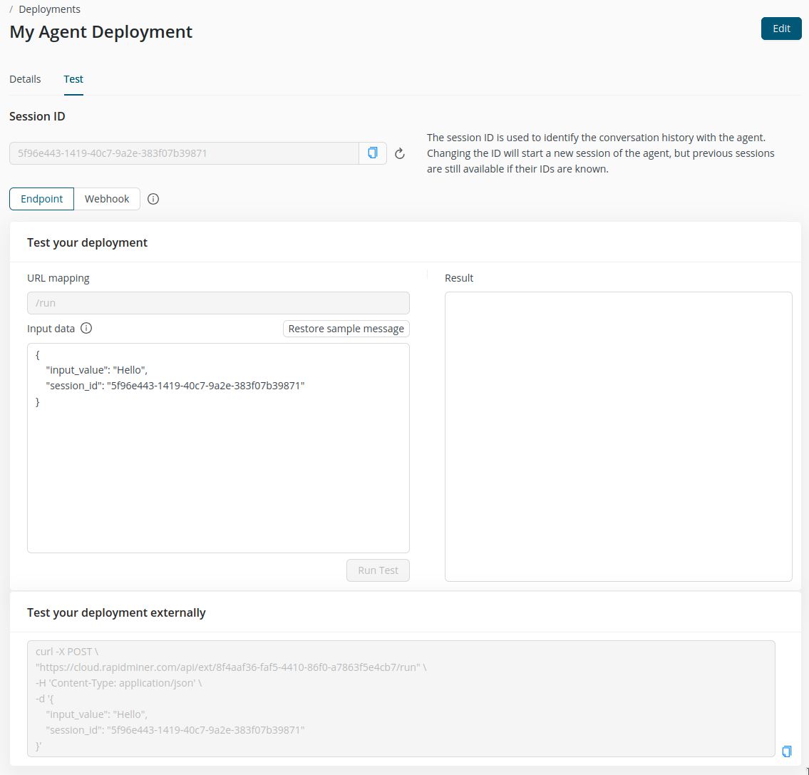This screenshot has width=809, height=775.
Task: Click the URL mapping field showing /run
Action: coord(218,302)
